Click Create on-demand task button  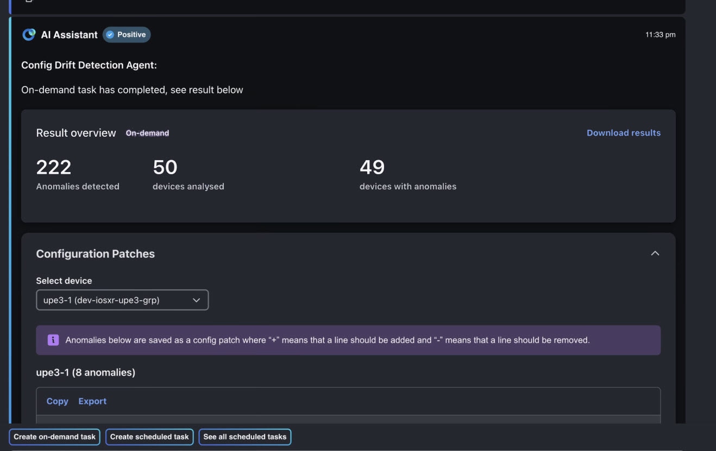click(54, 437)
